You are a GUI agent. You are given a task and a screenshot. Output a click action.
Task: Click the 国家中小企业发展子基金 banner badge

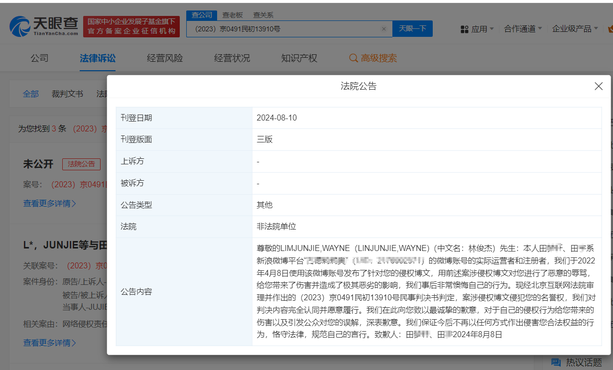point(131,25)
